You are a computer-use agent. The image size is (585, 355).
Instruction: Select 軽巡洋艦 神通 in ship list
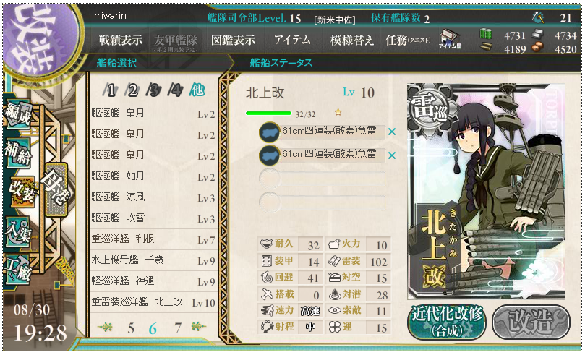(153, 281)
